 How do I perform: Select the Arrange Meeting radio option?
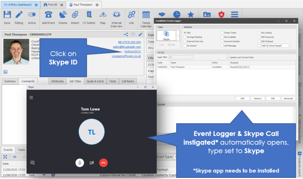(x=185, y=37)
